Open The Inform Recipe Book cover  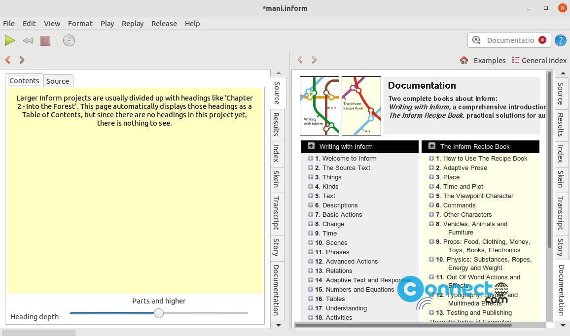pos(361,106)
